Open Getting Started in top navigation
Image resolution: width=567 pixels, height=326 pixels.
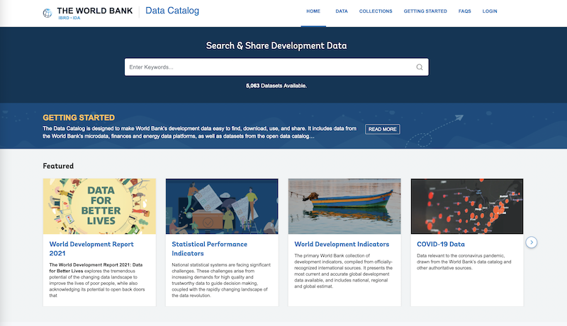[x=425, y=12]
